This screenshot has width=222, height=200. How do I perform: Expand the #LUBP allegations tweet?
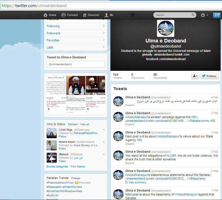(130, 163)
